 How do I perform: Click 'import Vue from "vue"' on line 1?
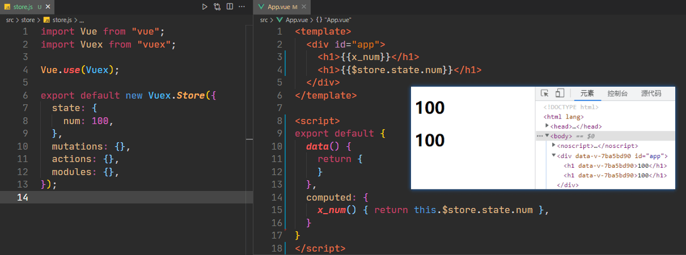pos(102,31)
